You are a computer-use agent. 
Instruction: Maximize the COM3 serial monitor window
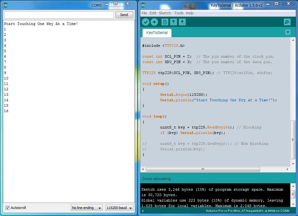pyautogui.click(x=116, y=4)
